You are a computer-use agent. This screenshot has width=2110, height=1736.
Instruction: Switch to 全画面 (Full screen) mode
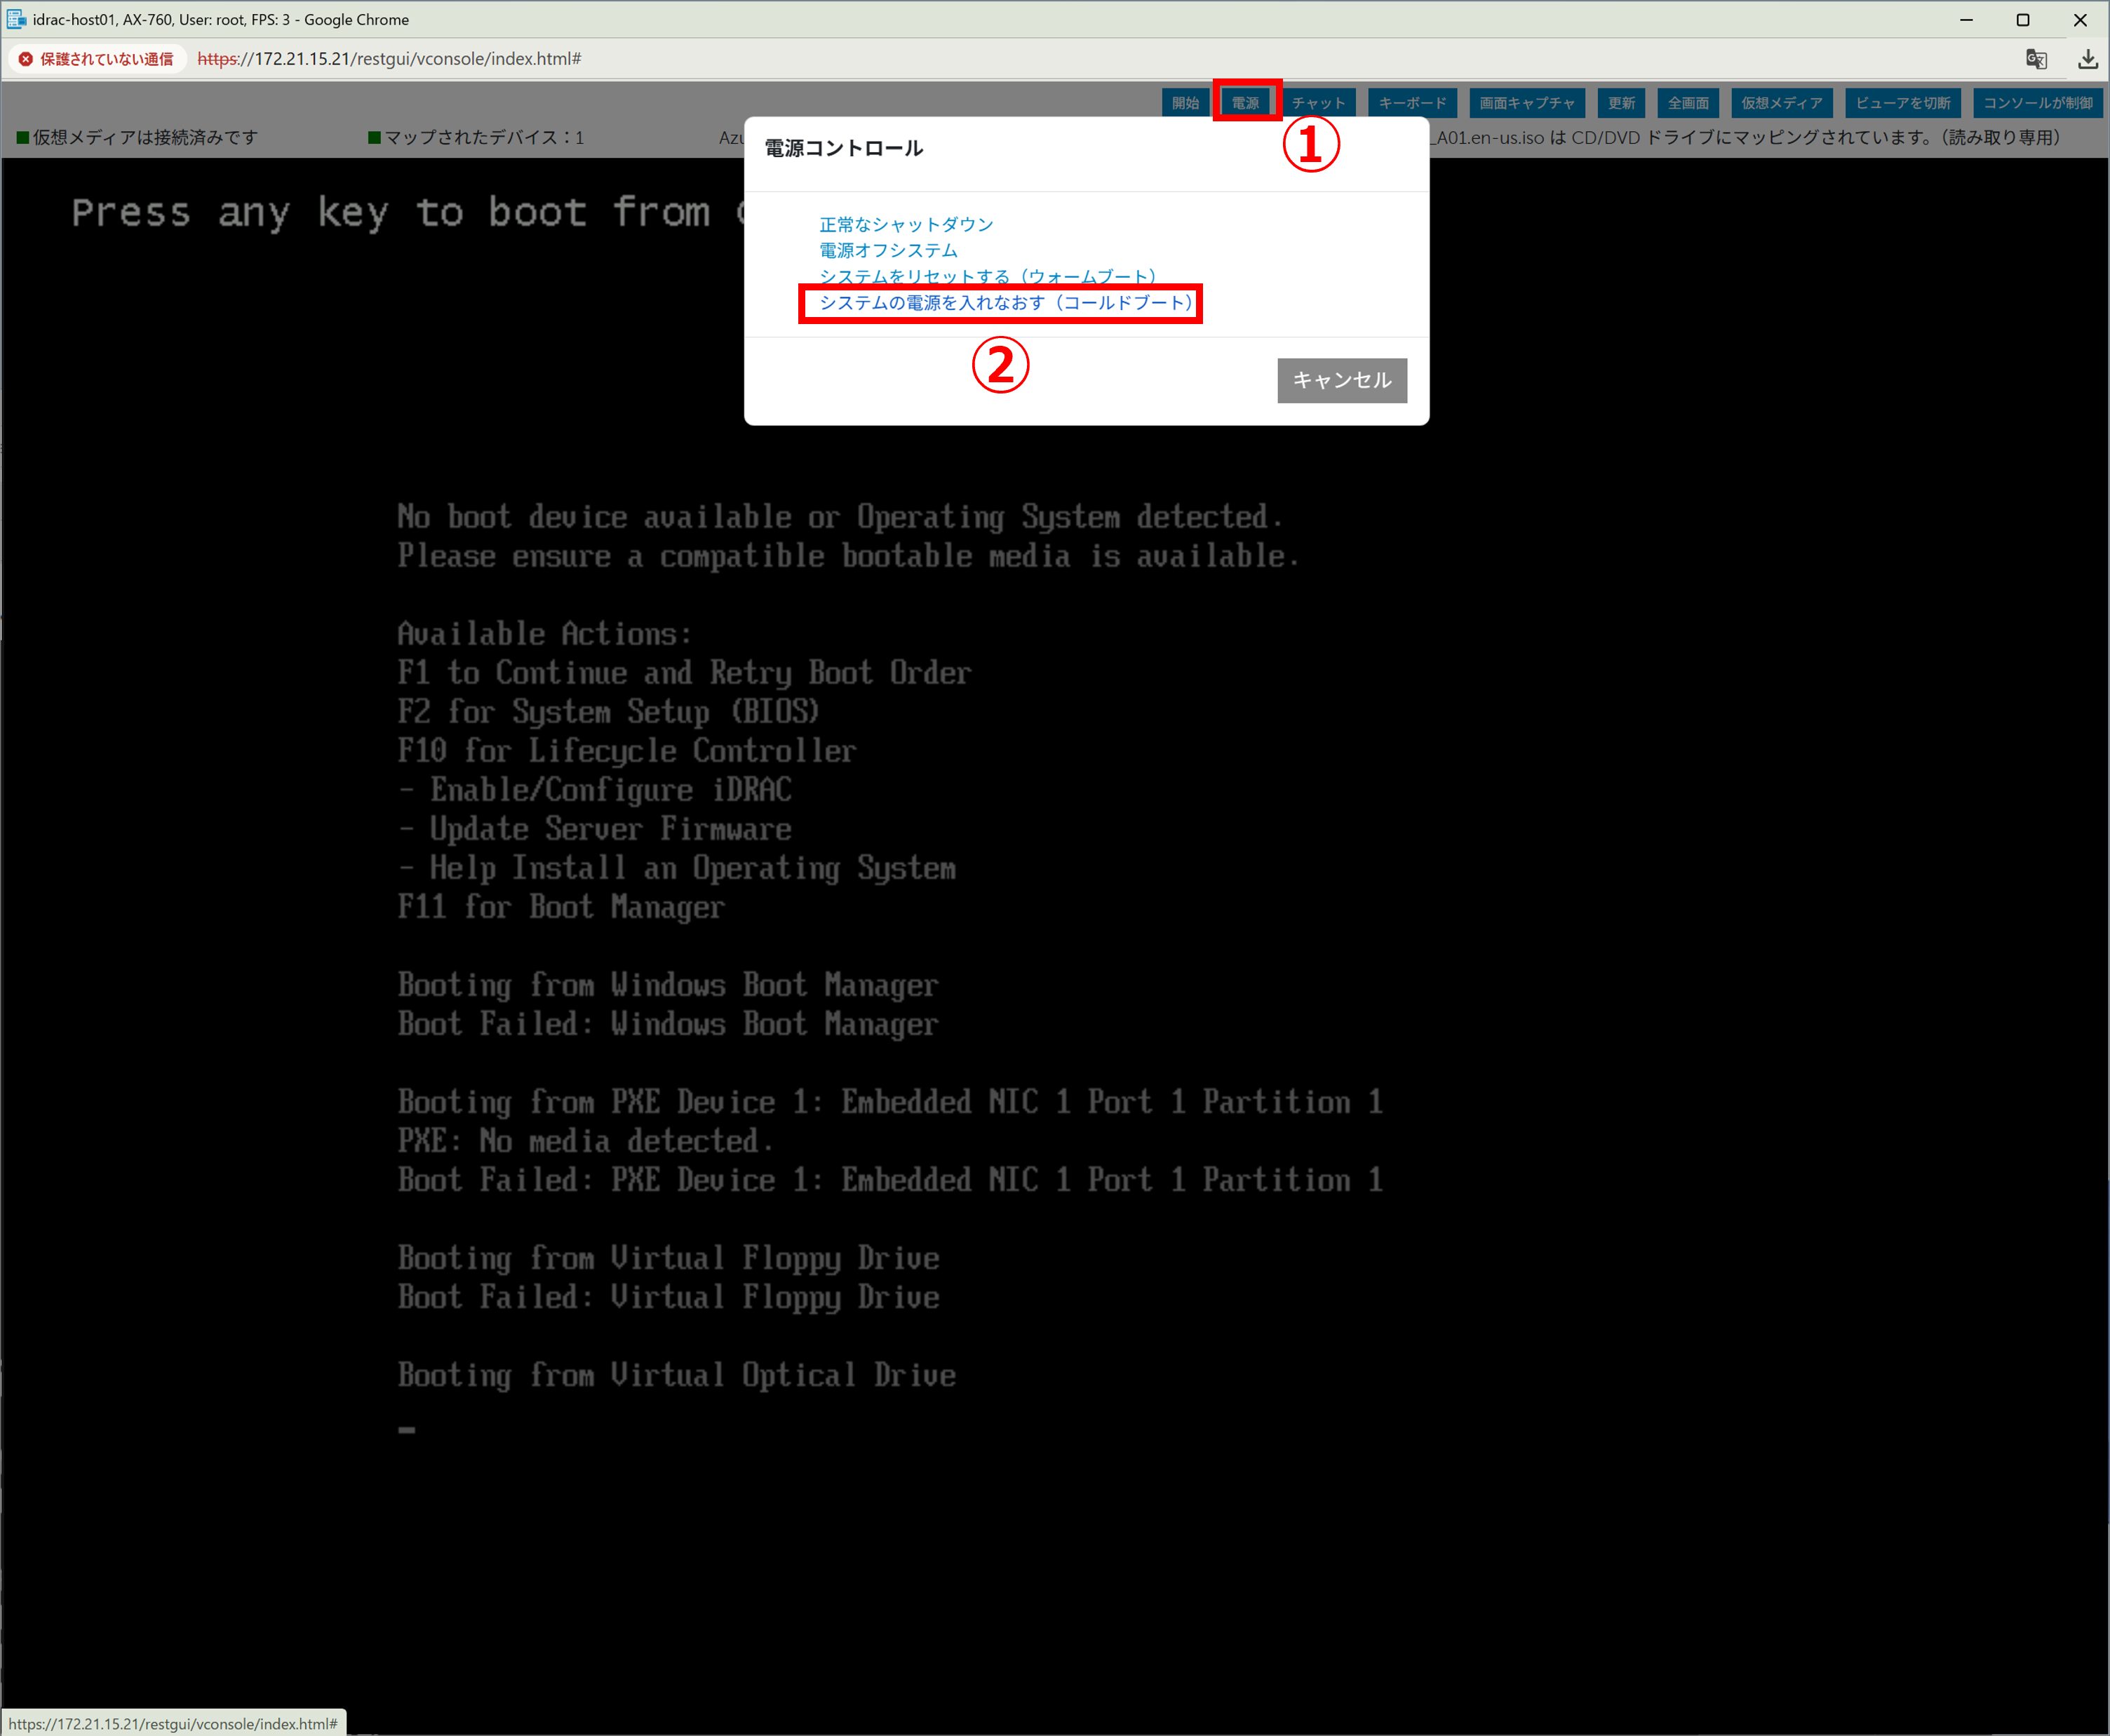pos(1688,103)
